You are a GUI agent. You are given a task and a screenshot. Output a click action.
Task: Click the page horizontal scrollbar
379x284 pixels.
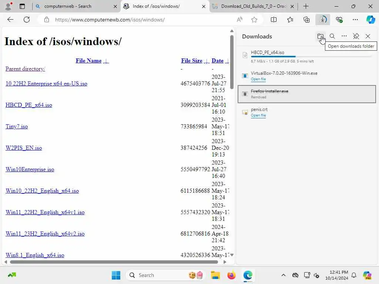(x=114, y=262)
